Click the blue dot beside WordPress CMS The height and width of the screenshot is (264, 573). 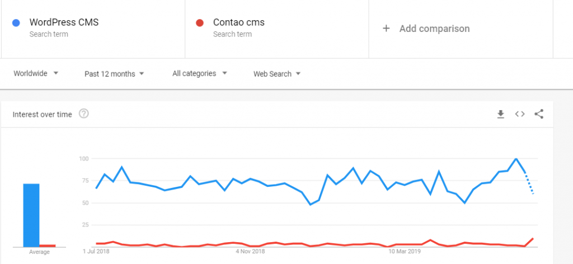[16, 22]
